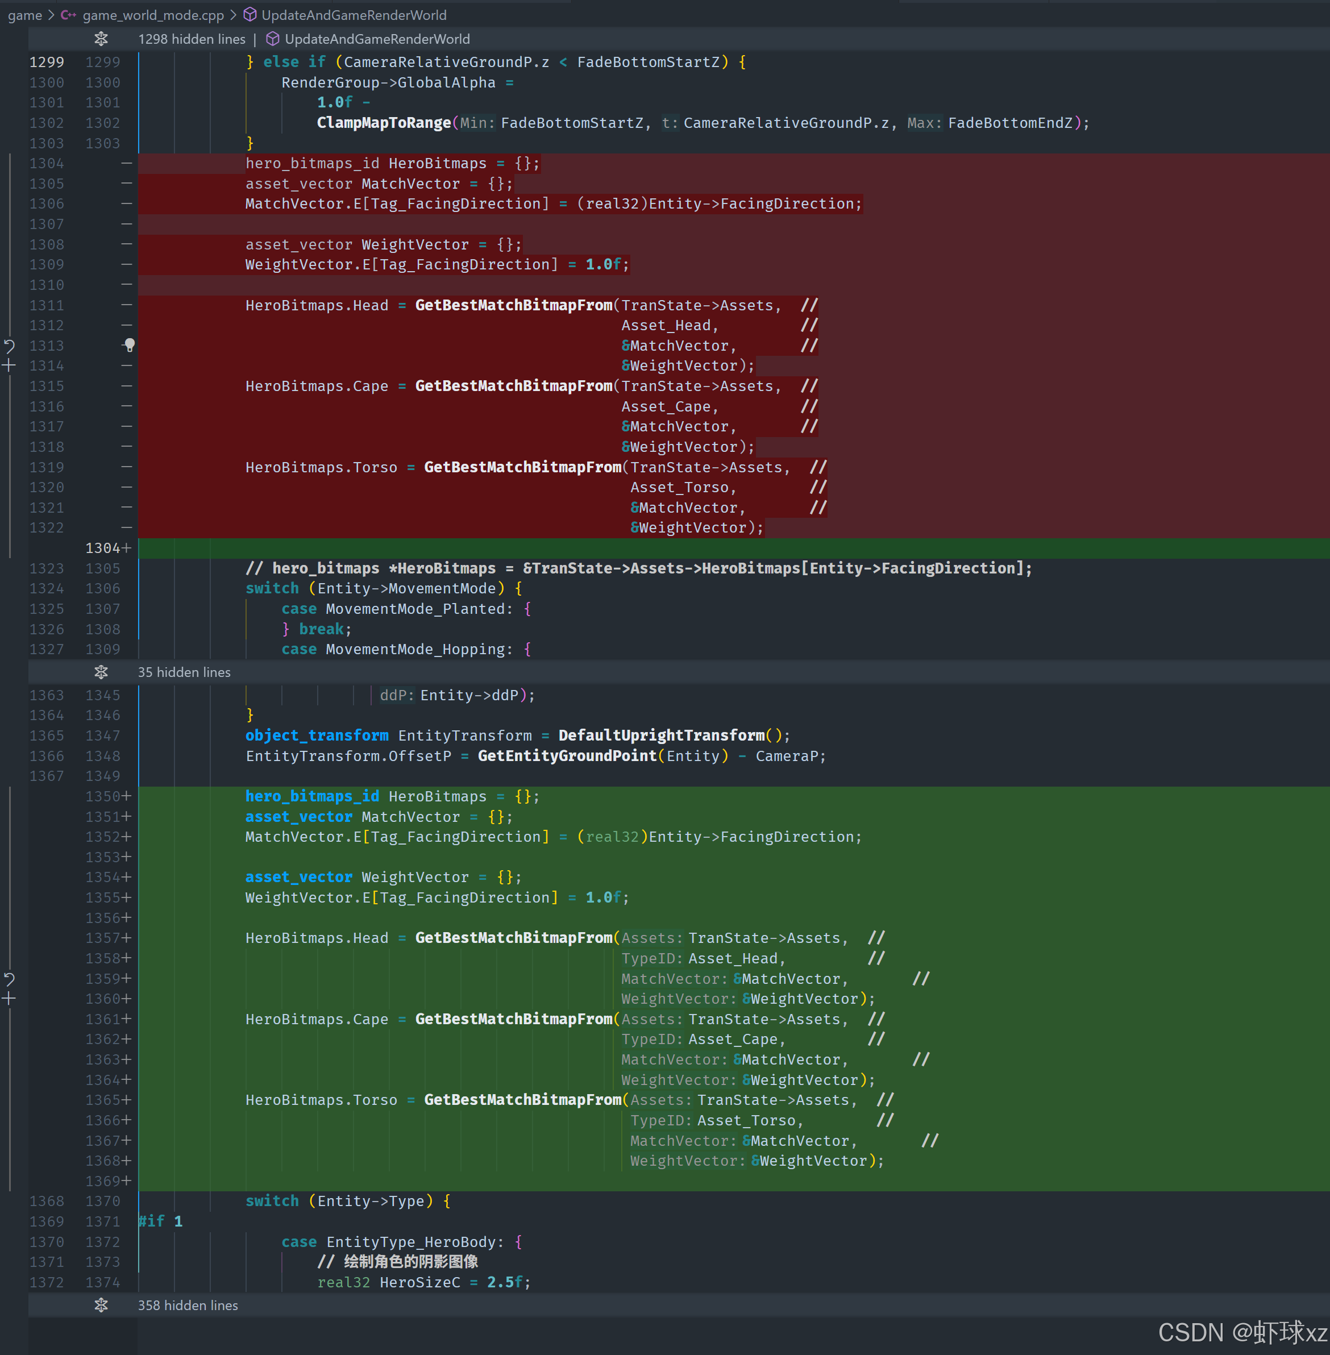Revert the deleted block near line 1313

point(9,346)
